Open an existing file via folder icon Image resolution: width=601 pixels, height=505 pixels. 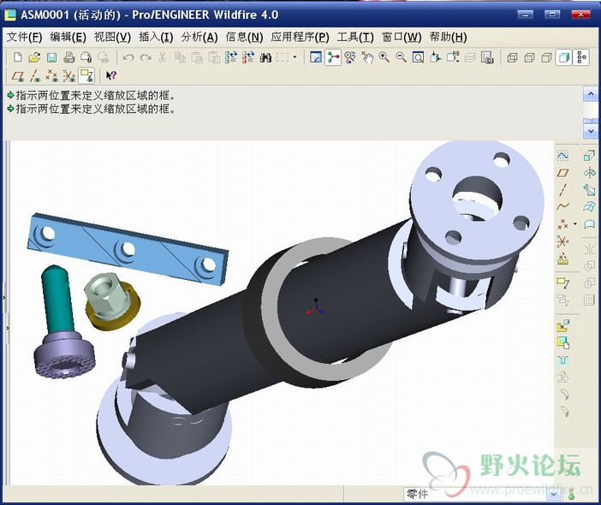pos(34,58)
